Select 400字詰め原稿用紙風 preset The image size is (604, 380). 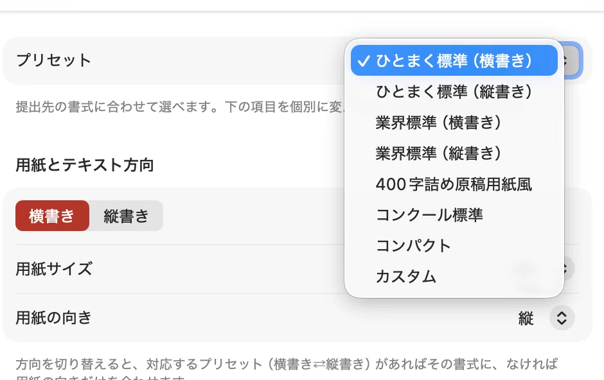click(x=454, y=184)
